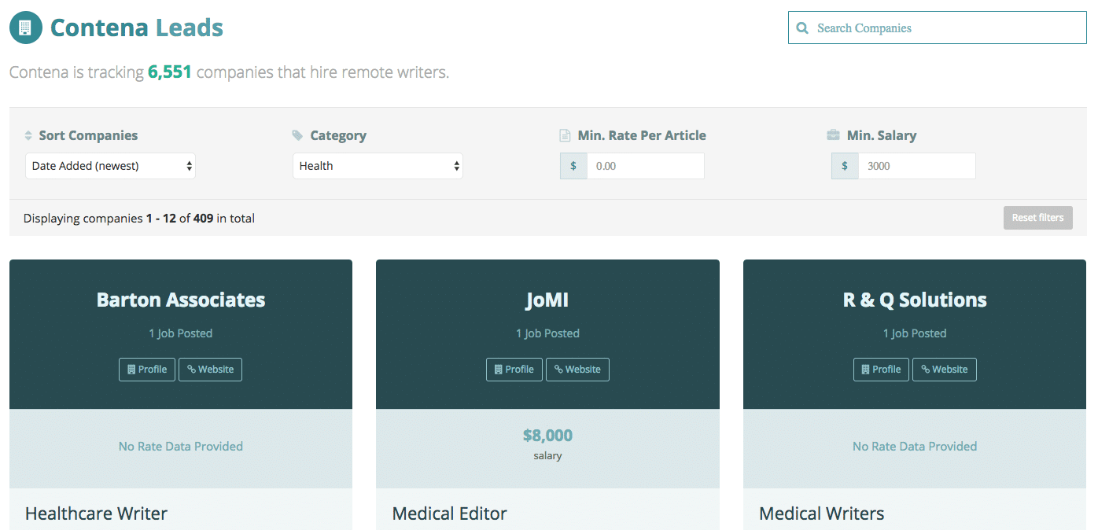The width and height of the screenshot is (1098, 530).
Task: Open the Category dropdown showing Health
Action: (x=378, y=166)
